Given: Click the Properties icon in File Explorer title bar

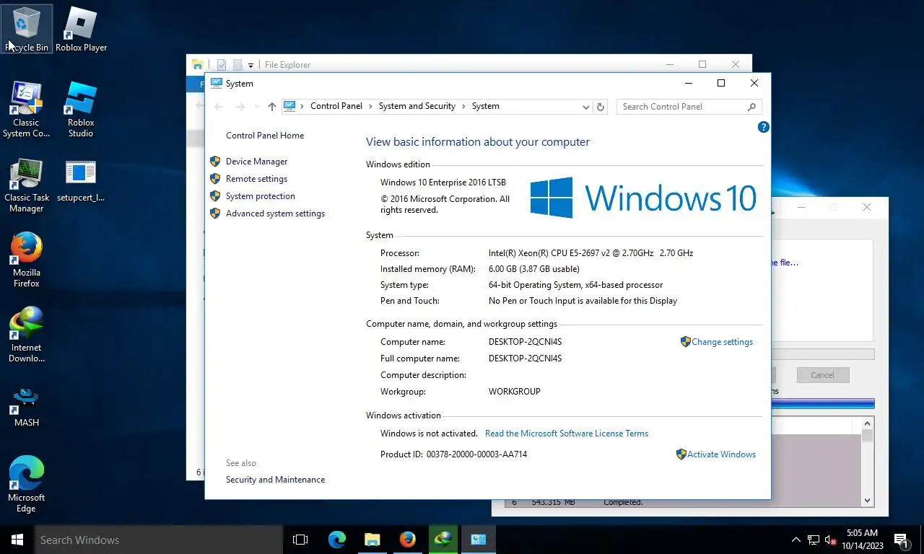Looking at the screenshot, I should [222, 65].
